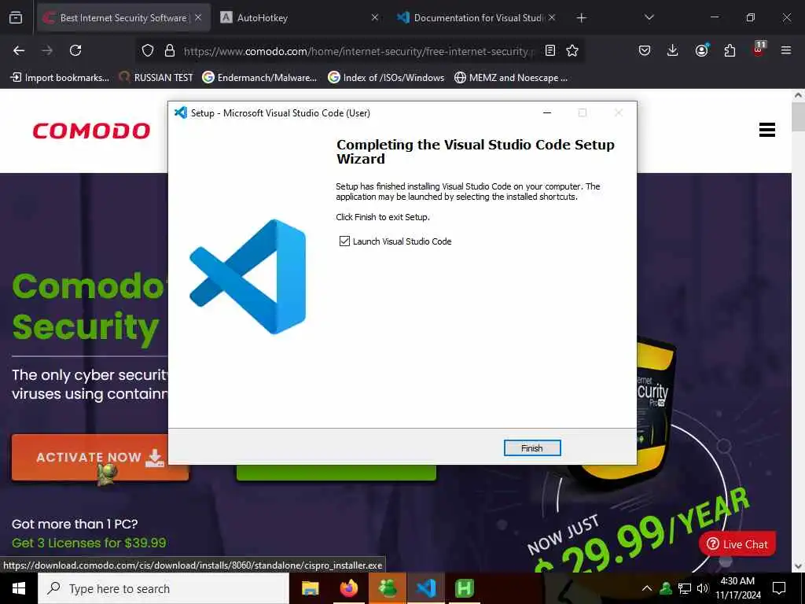Open Index of /ISOs/Windows bookmark
The image size is (805, 604).
click(x=386, y=78)
